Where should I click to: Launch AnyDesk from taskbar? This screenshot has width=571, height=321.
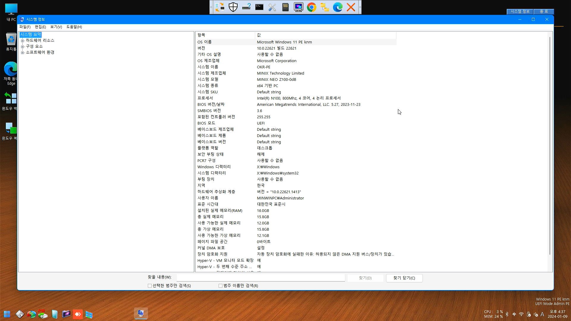point(78,314)
